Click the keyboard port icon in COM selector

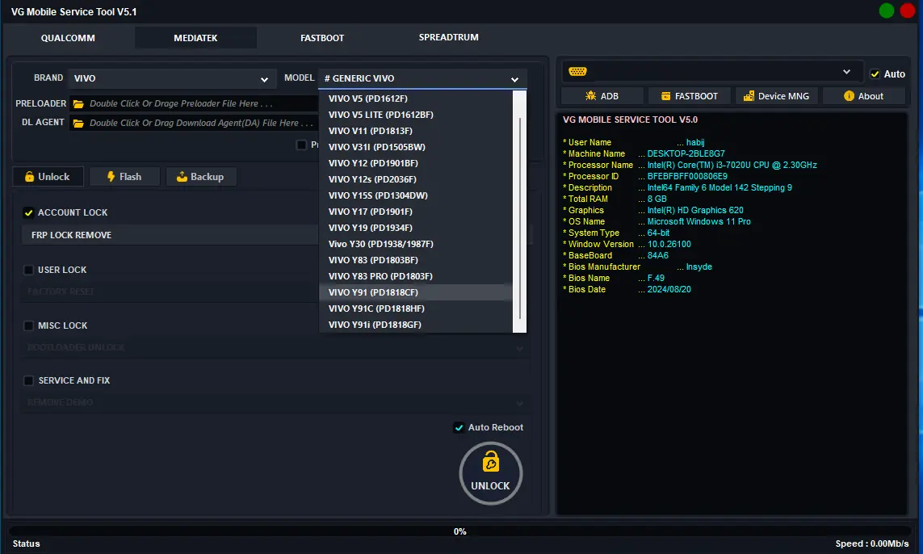pos(577,72)
